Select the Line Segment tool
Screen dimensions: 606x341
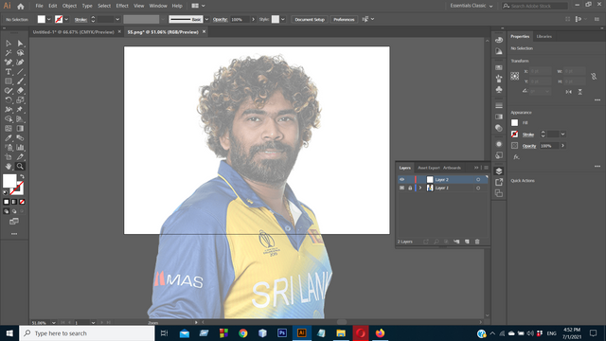click(x=20, y=72)
